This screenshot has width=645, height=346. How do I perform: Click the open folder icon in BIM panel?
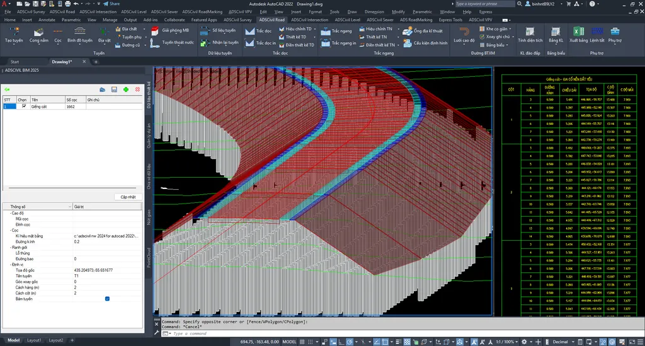point(103,89)
